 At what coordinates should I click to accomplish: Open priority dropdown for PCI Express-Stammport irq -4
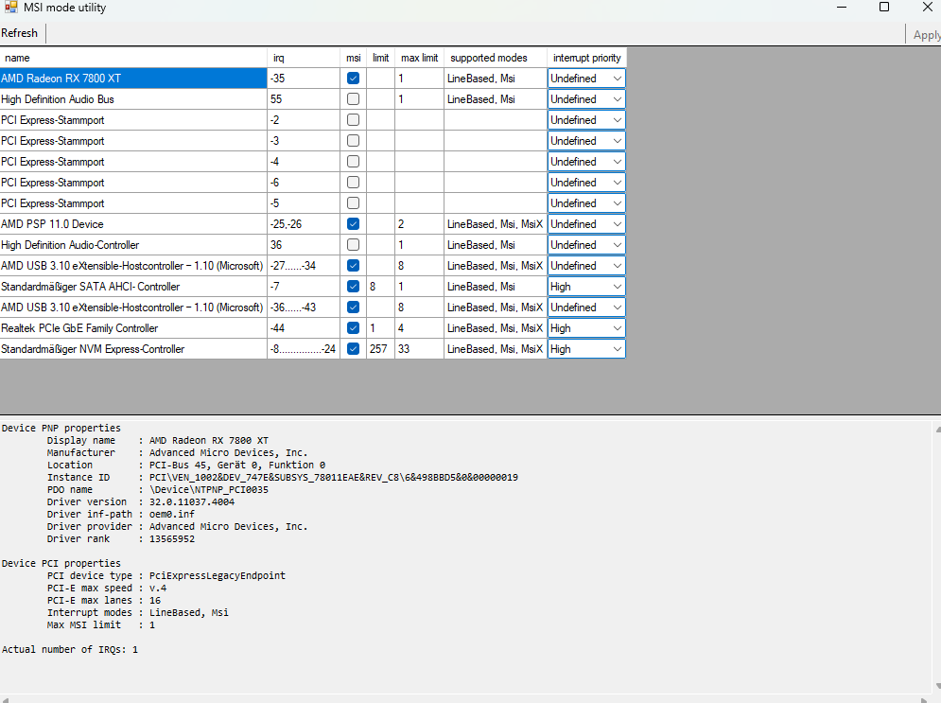tap(586, 162)
